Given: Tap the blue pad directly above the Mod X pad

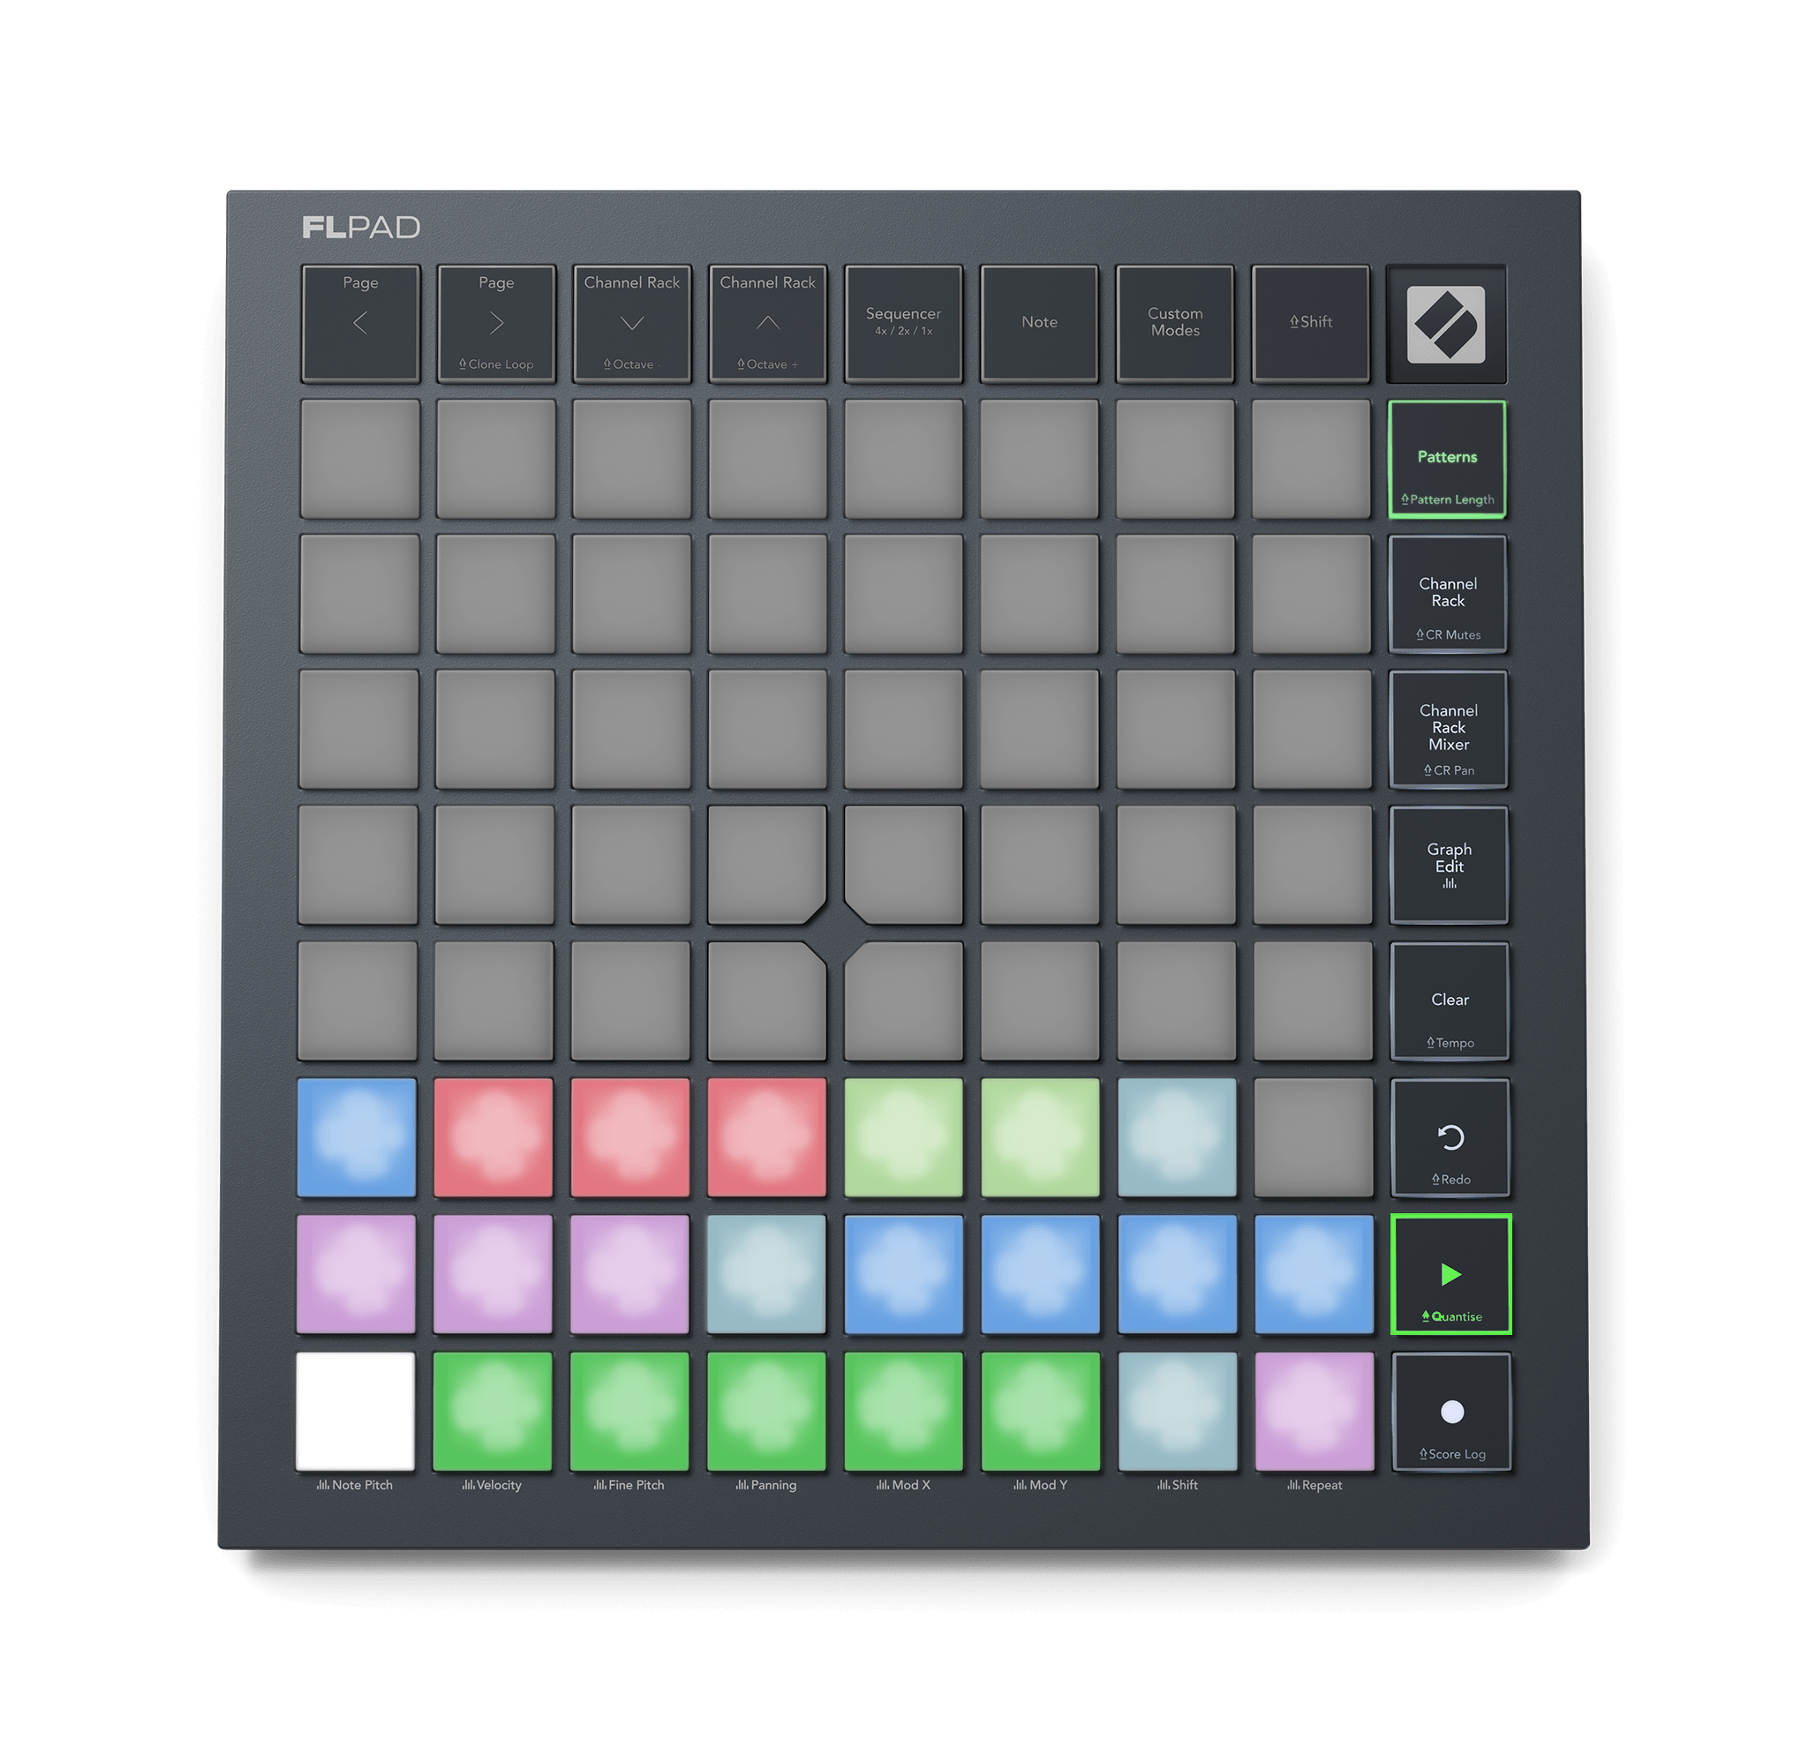Looking at the screenshot, I should coord(903,1274).
